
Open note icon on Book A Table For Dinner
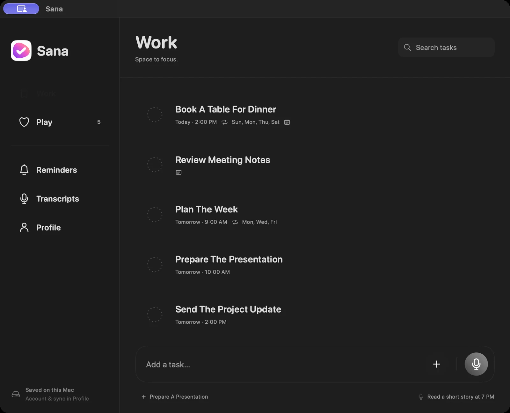pos(287,122)
